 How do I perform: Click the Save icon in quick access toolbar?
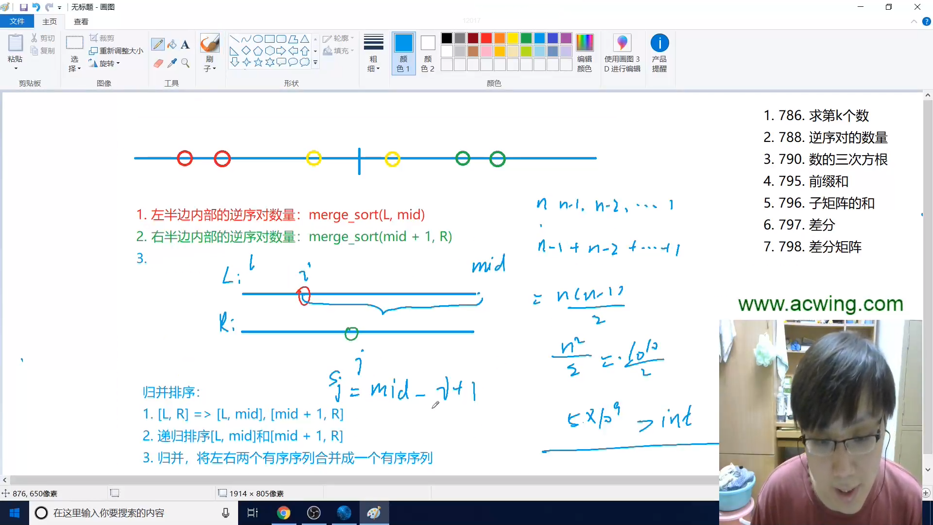[23, 7]
